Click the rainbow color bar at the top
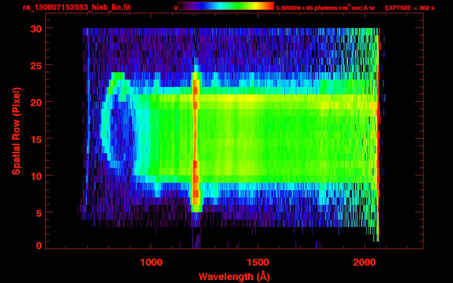The height and width of the screenshot is (283, 453). (x=226, y=6)
